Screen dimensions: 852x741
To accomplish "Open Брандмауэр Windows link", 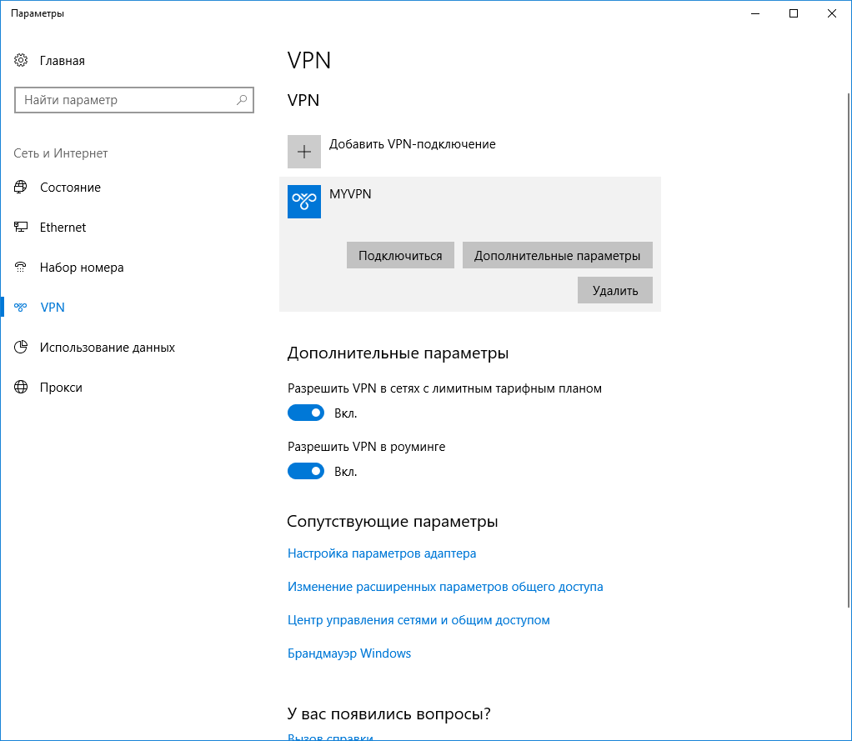I will point(348,653).
